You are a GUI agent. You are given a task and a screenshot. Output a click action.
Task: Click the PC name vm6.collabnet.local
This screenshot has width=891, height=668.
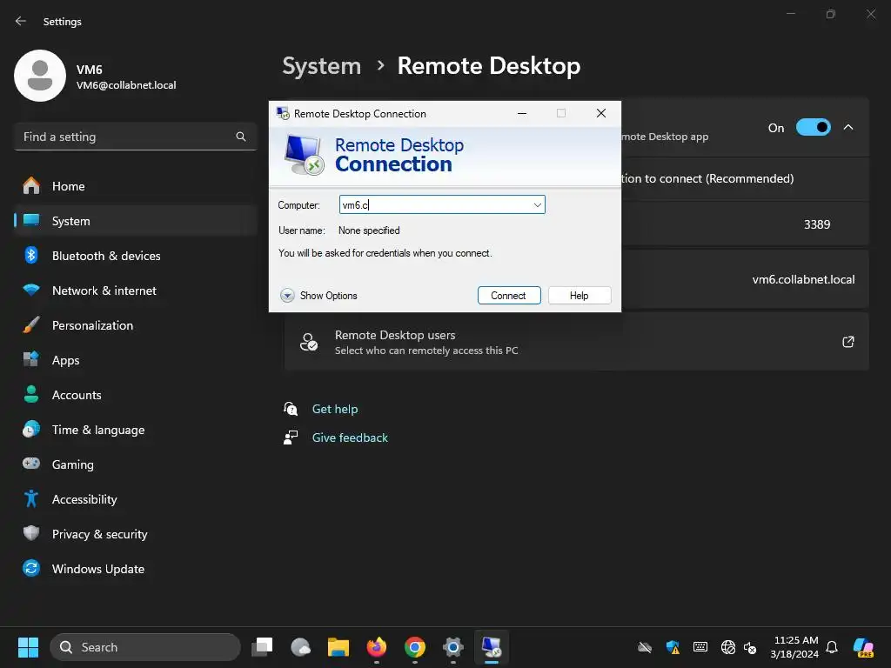tap(803, 279)
